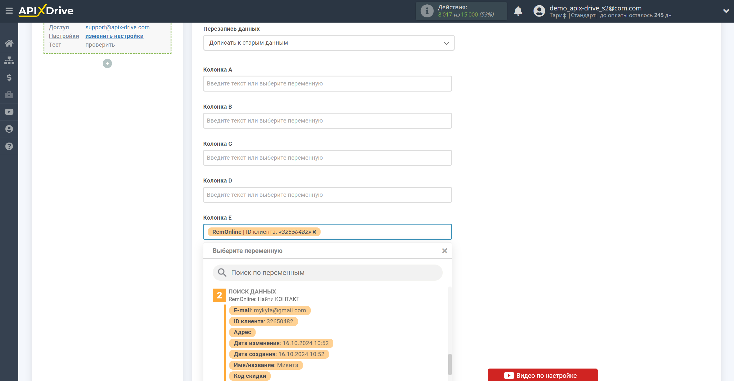The height and width of the screenshot is (381, 734).
Task: Click the billing/dollar sign icon
Action: click(9, 78)
